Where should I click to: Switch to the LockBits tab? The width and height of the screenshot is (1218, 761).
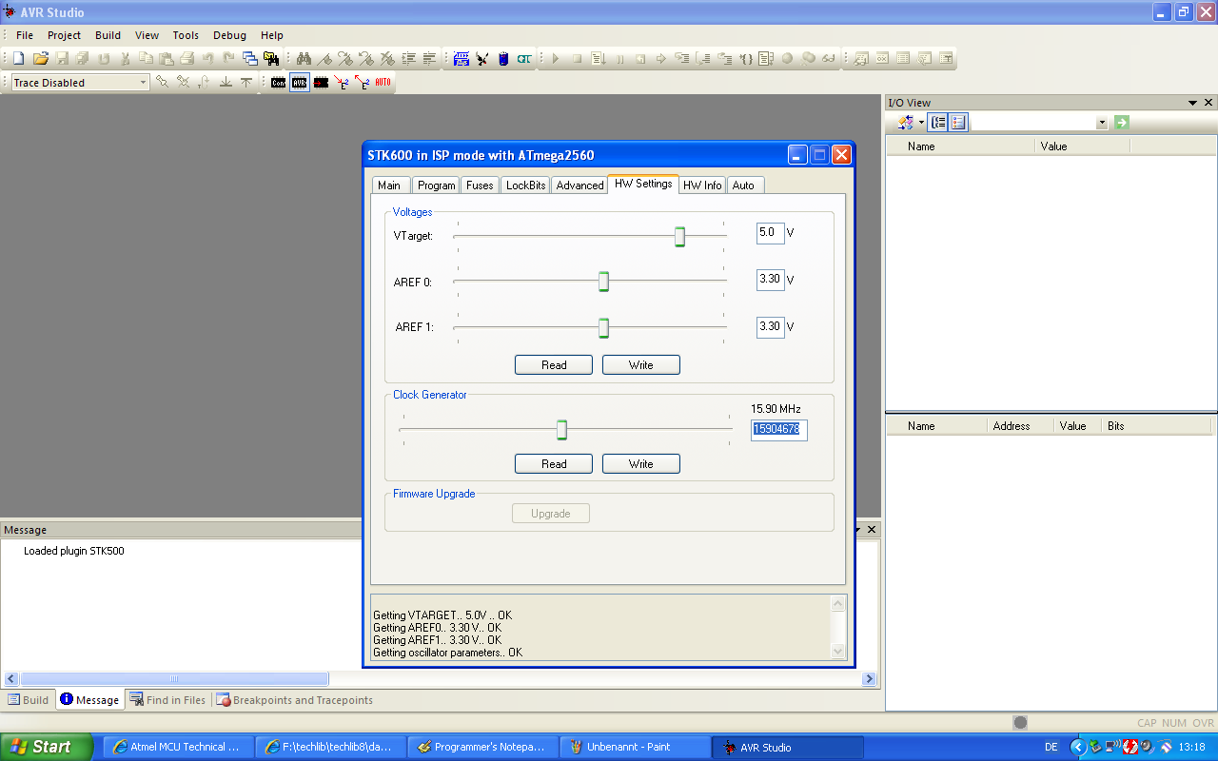525,185
